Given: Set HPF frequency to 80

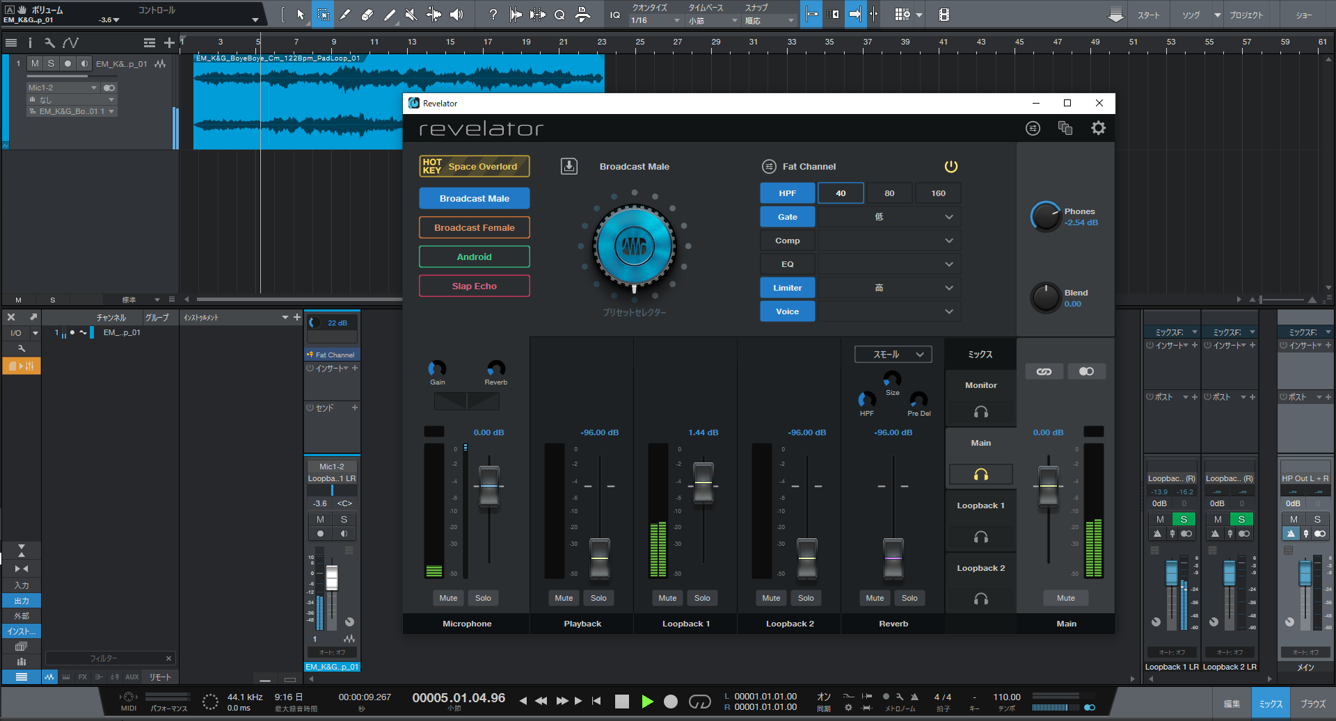Looking at the screenshot, I should tap(889, 193).
